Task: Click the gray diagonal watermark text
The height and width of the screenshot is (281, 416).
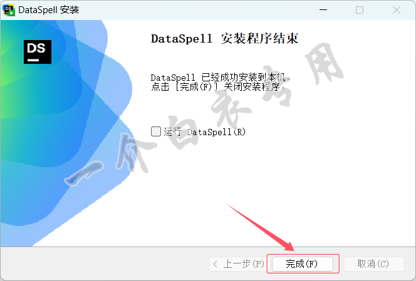Action: click(x=204, y=114)
